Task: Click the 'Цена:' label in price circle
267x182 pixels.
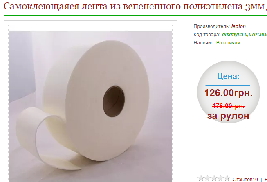Action: pos(228,76)
